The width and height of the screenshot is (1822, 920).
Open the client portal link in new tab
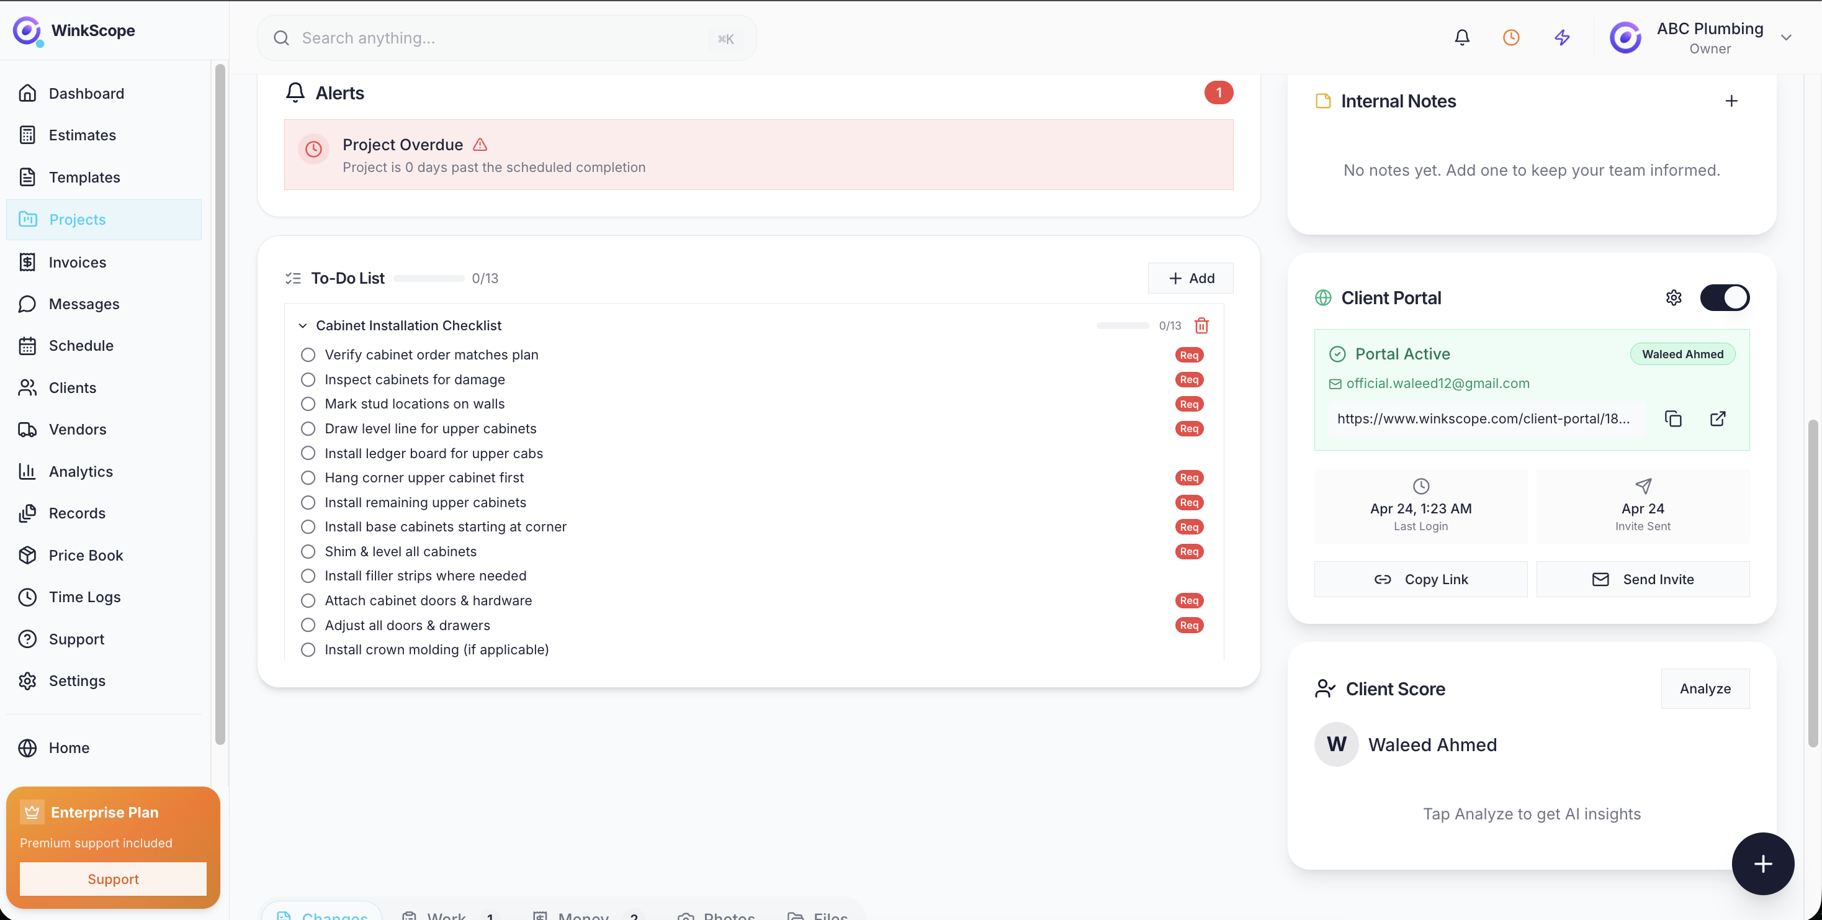1717,419
